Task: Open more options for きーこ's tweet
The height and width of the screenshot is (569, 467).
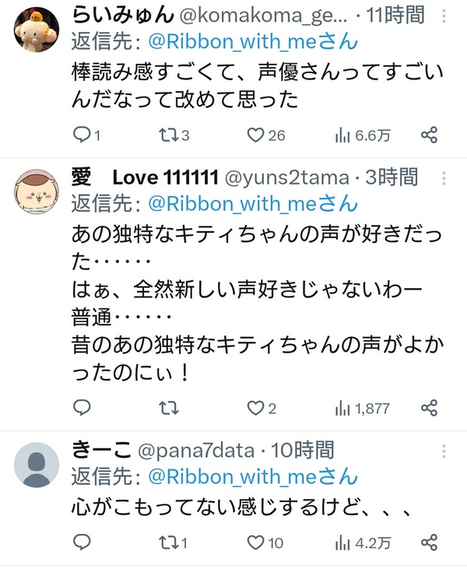Action: (444, 451)
